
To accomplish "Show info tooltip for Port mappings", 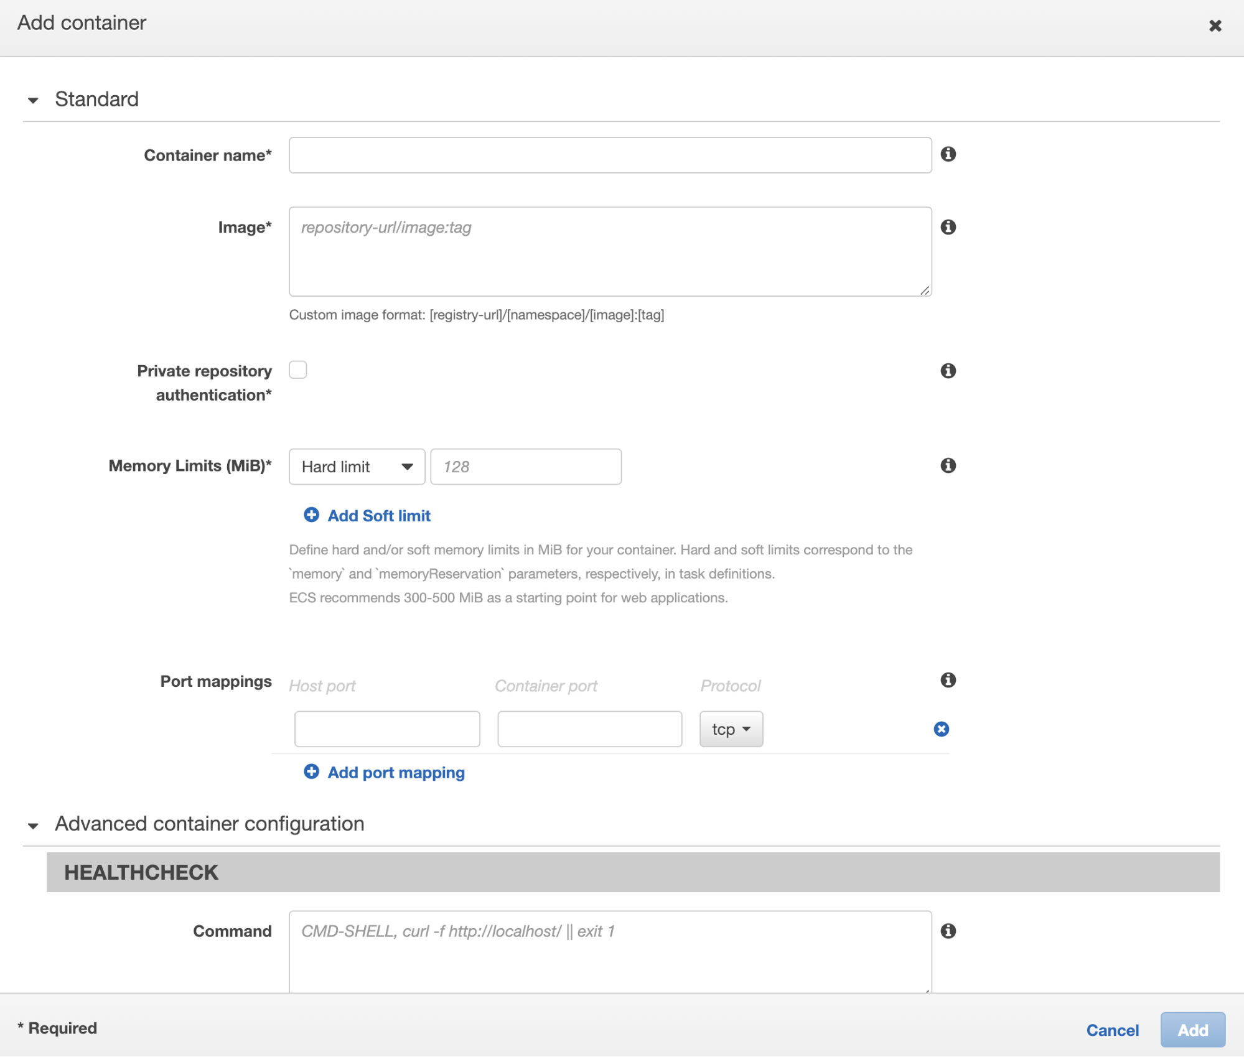I will point(948,680).
